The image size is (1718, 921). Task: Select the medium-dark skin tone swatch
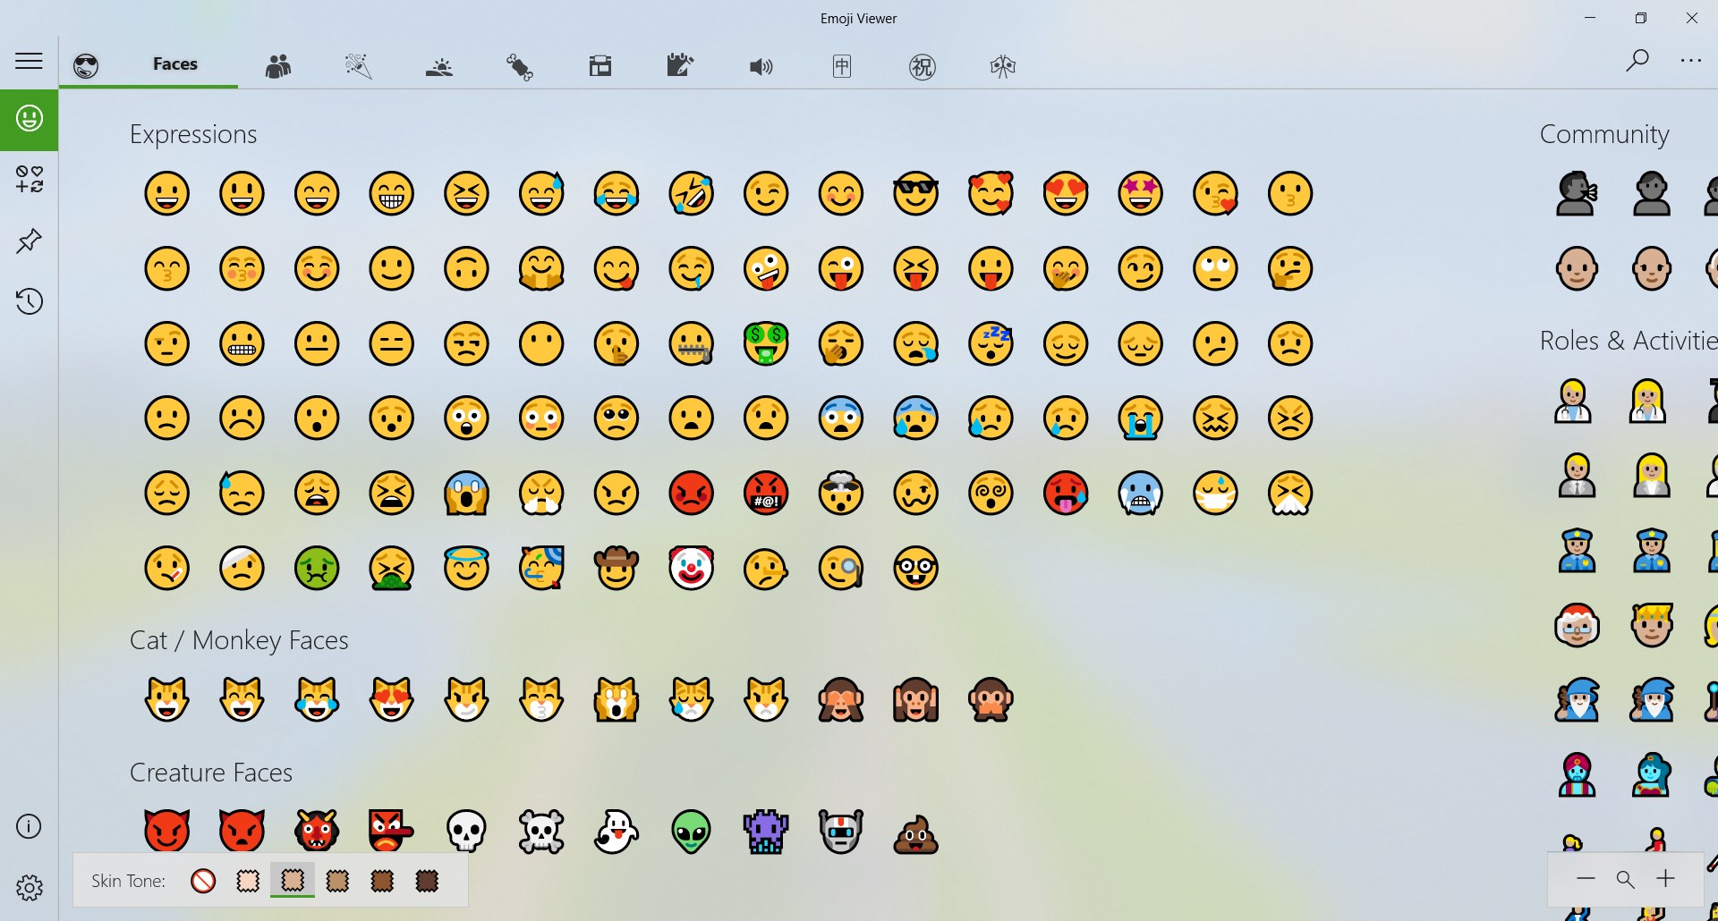click(x=382, y=881)
